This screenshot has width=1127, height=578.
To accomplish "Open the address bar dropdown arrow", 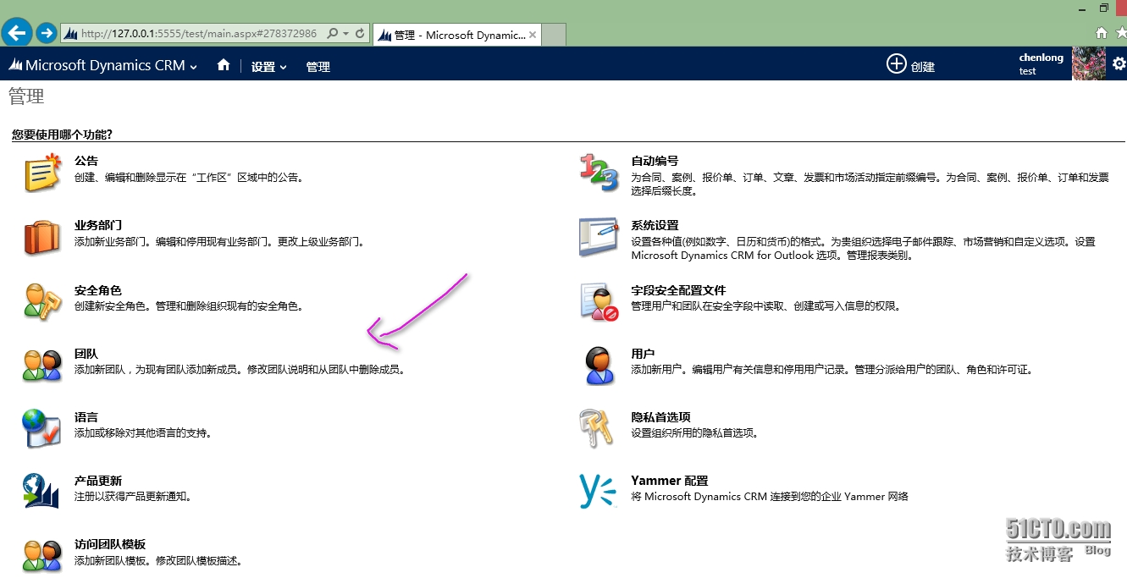I will [345, 34].
